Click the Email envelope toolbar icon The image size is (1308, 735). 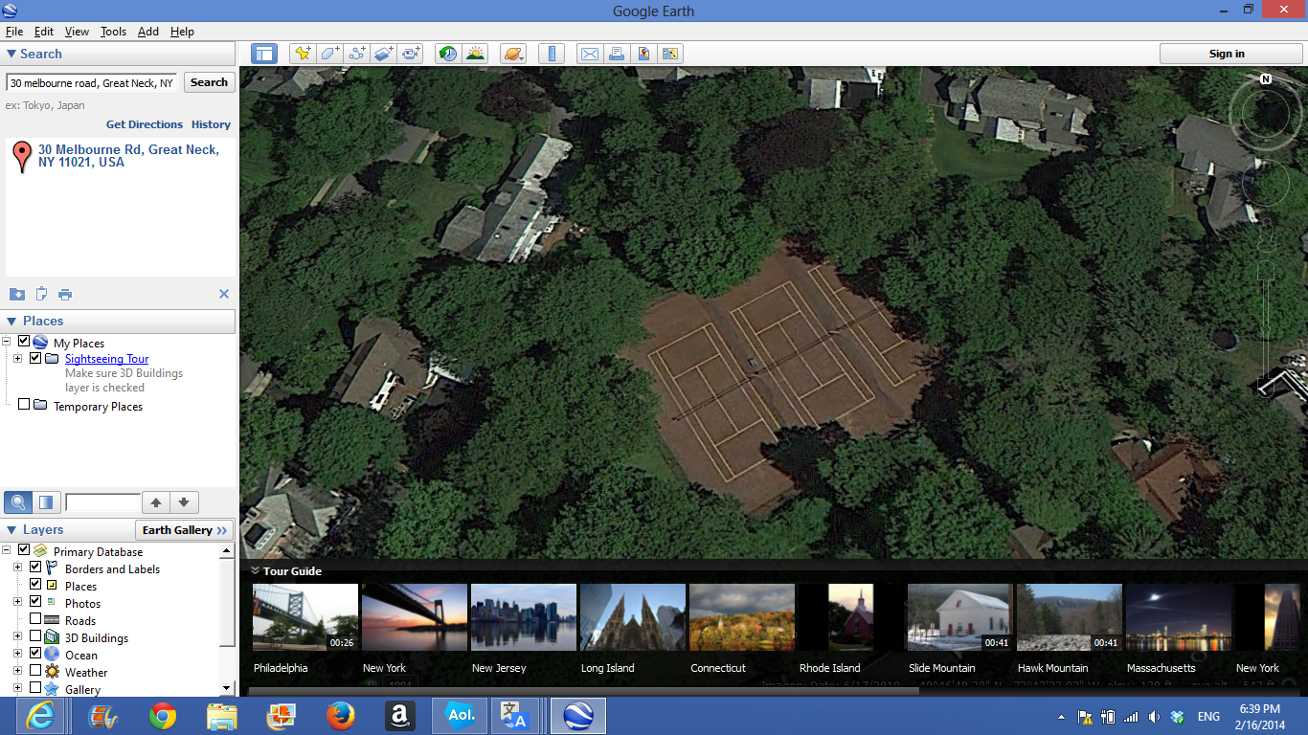[589, 54]
